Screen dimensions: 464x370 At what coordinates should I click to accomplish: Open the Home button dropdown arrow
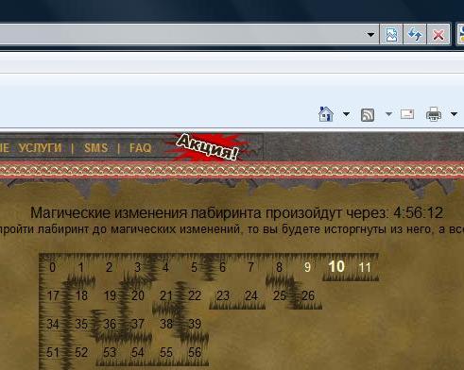pyautogui.click(x=346, y=114)
